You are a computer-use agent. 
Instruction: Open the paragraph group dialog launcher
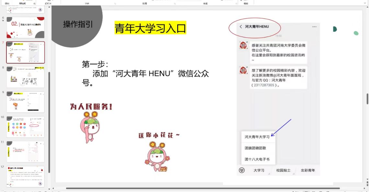pos(175,4)
